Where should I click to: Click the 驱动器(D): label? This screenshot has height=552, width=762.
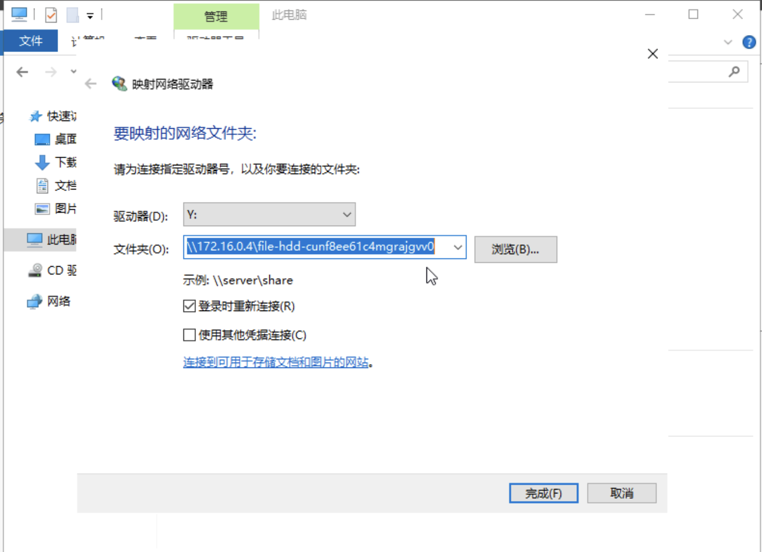click(141, 216)
